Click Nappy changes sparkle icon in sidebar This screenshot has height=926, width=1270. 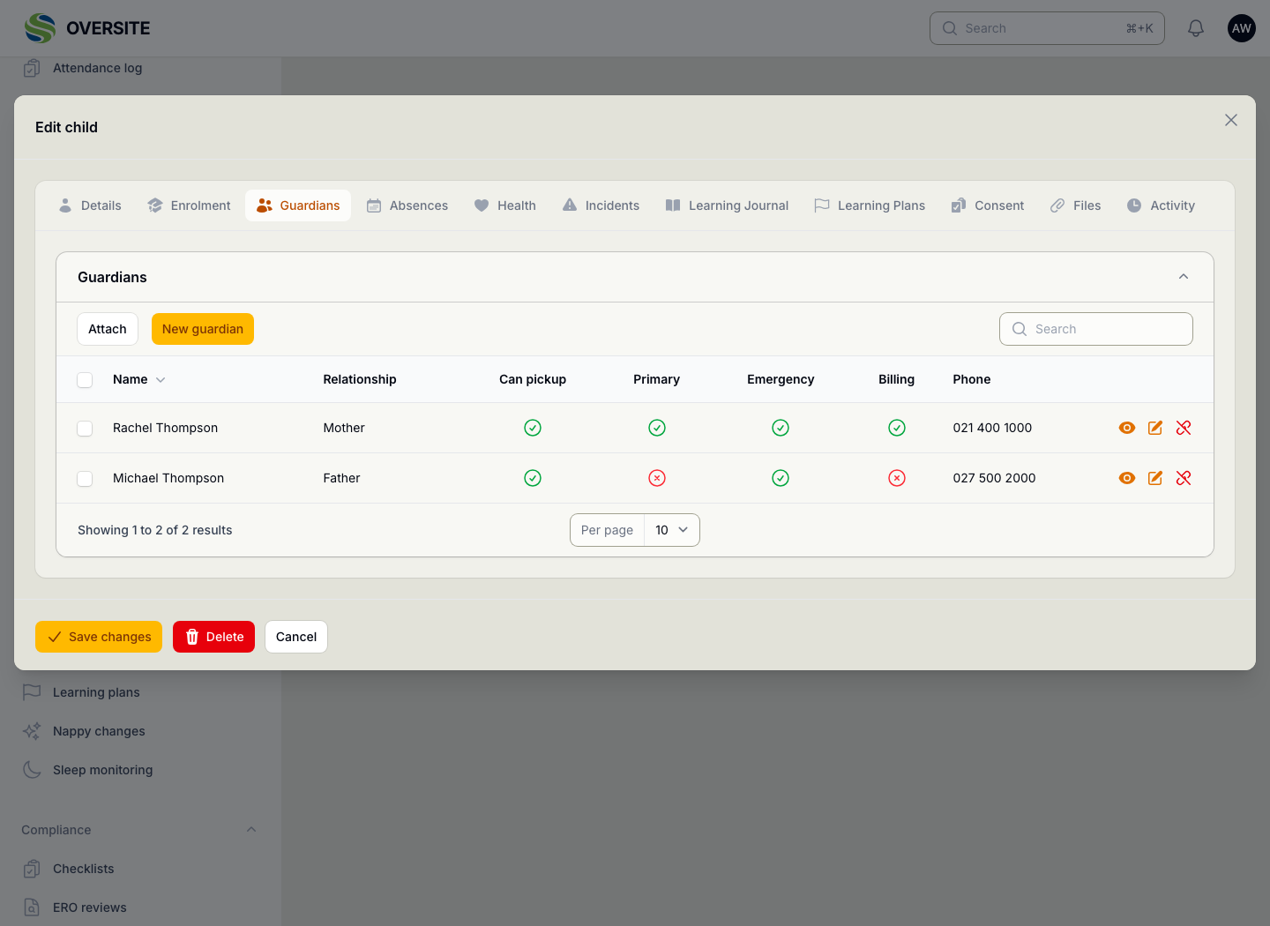(x=32, y=731)
